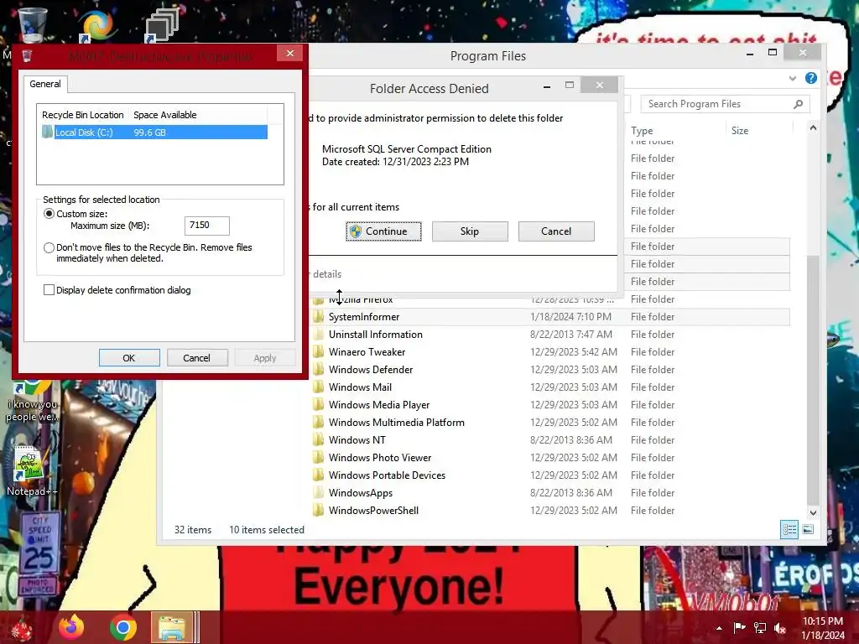Select the Custom size radio button
Screen dimensions: 859x644
click(49, 214)
